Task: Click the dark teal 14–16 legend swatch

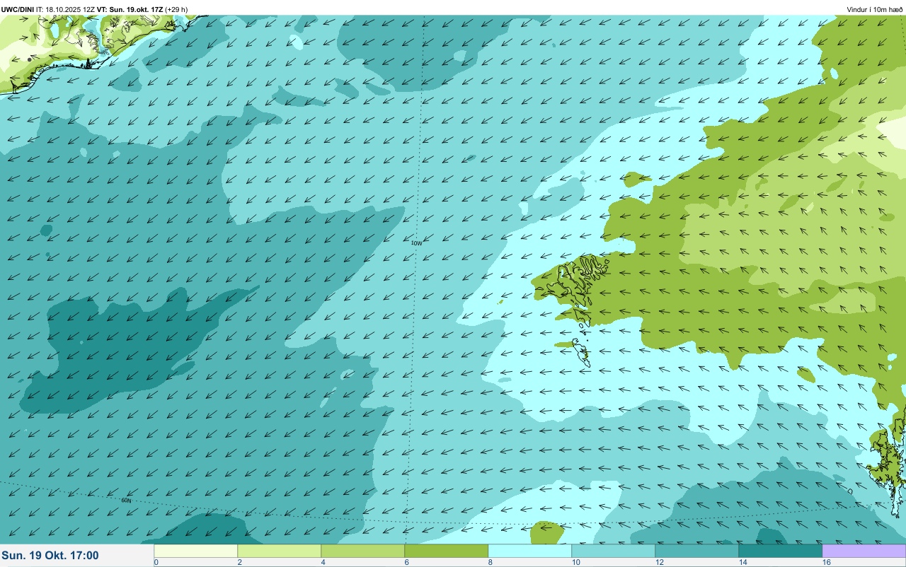Action: (x=781, y=551)
